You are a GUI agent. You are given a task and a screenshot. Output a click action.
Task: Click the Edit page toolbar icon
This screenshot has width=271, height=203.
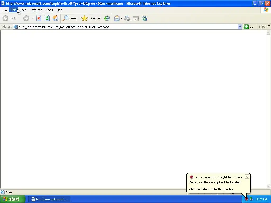click(136, 18)
